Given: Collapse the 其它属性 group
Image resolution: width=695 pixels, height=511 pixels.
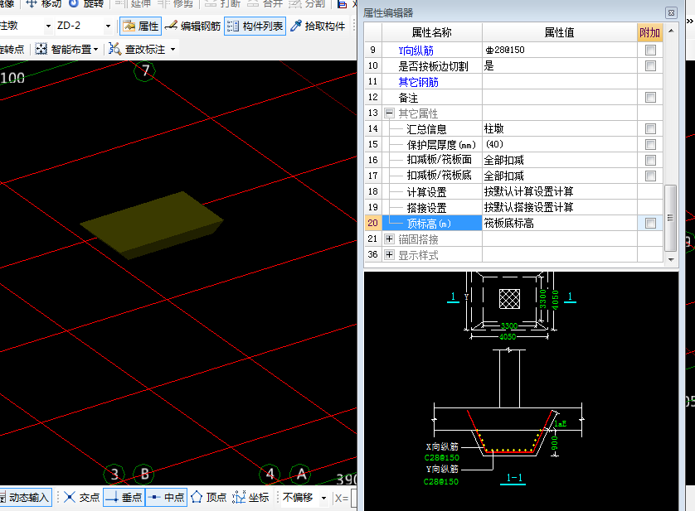Looking at the screenshot, I should click(389, 113).
